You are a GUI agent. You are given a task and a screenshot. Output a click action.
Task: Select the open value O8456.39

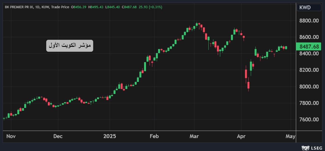80,7
